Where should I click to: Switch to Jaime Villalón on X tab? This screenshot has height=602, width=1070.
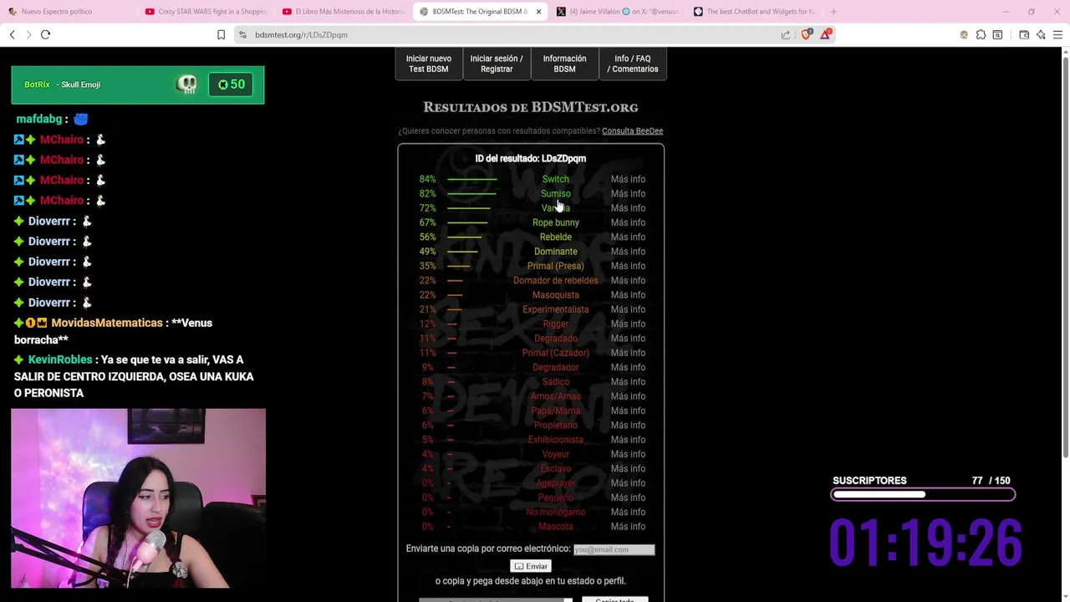(617, 12)
